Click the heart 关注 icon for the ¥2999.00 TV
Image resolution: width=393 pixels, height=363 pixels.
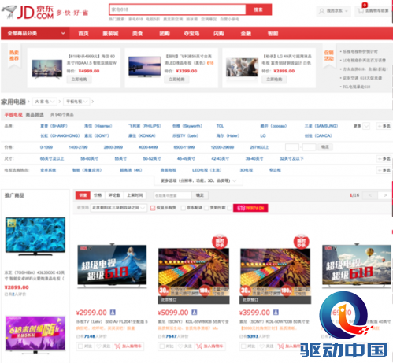coord(99,346)
